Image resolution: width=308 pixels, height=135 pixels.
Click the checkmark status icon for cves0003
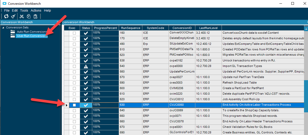click(86, 83)
